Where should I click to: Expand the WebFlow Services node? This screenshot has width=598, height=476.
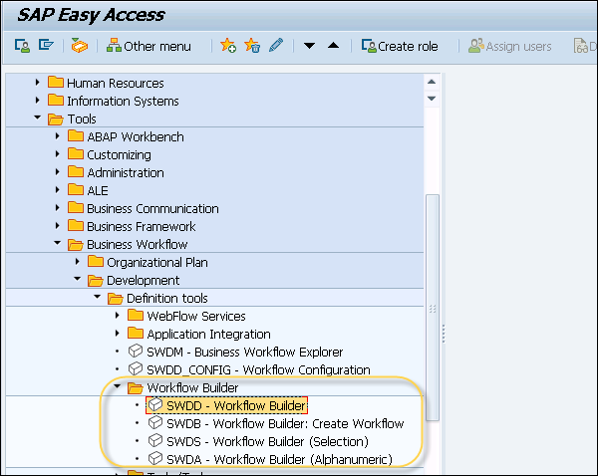(x=117, y=315)
